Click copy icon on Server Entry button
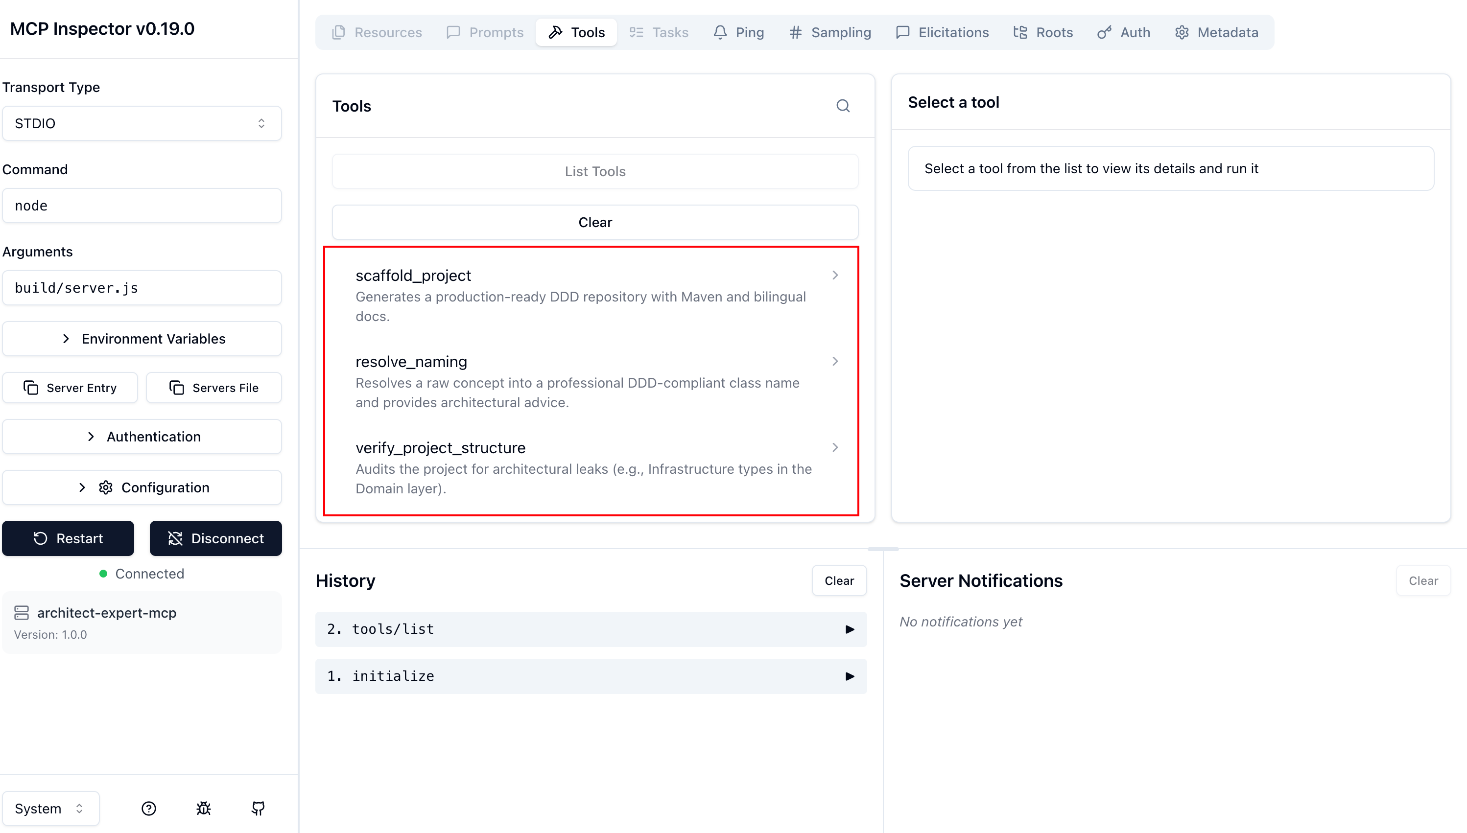Image resolution: width=1467 pixels, height=833 pixels. (x=31, y=387)
